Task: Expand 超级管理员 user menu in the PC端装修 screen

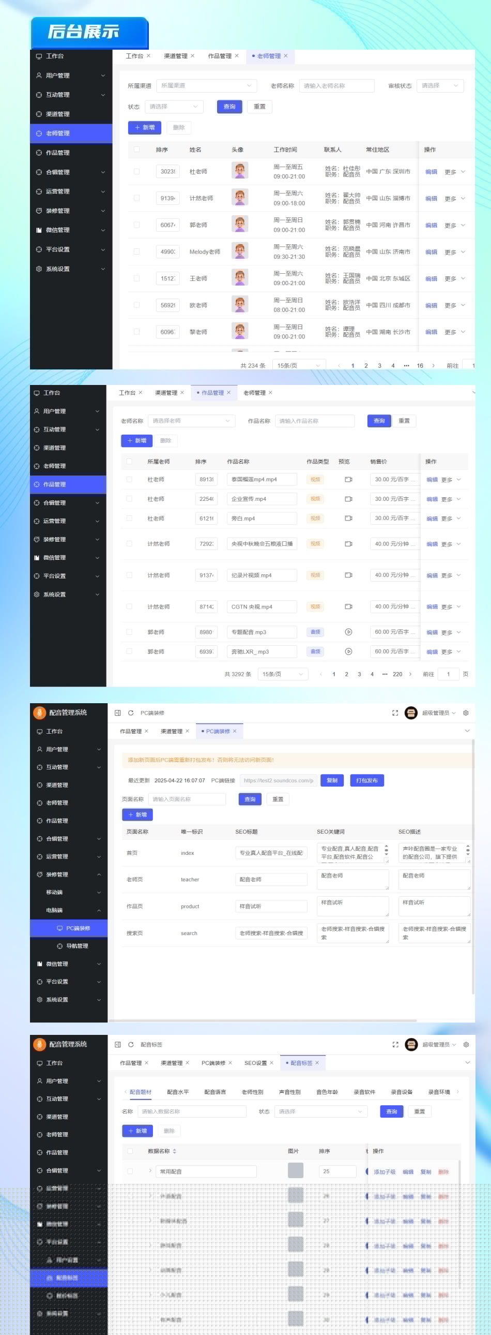Action: click(x=439, y=713)
